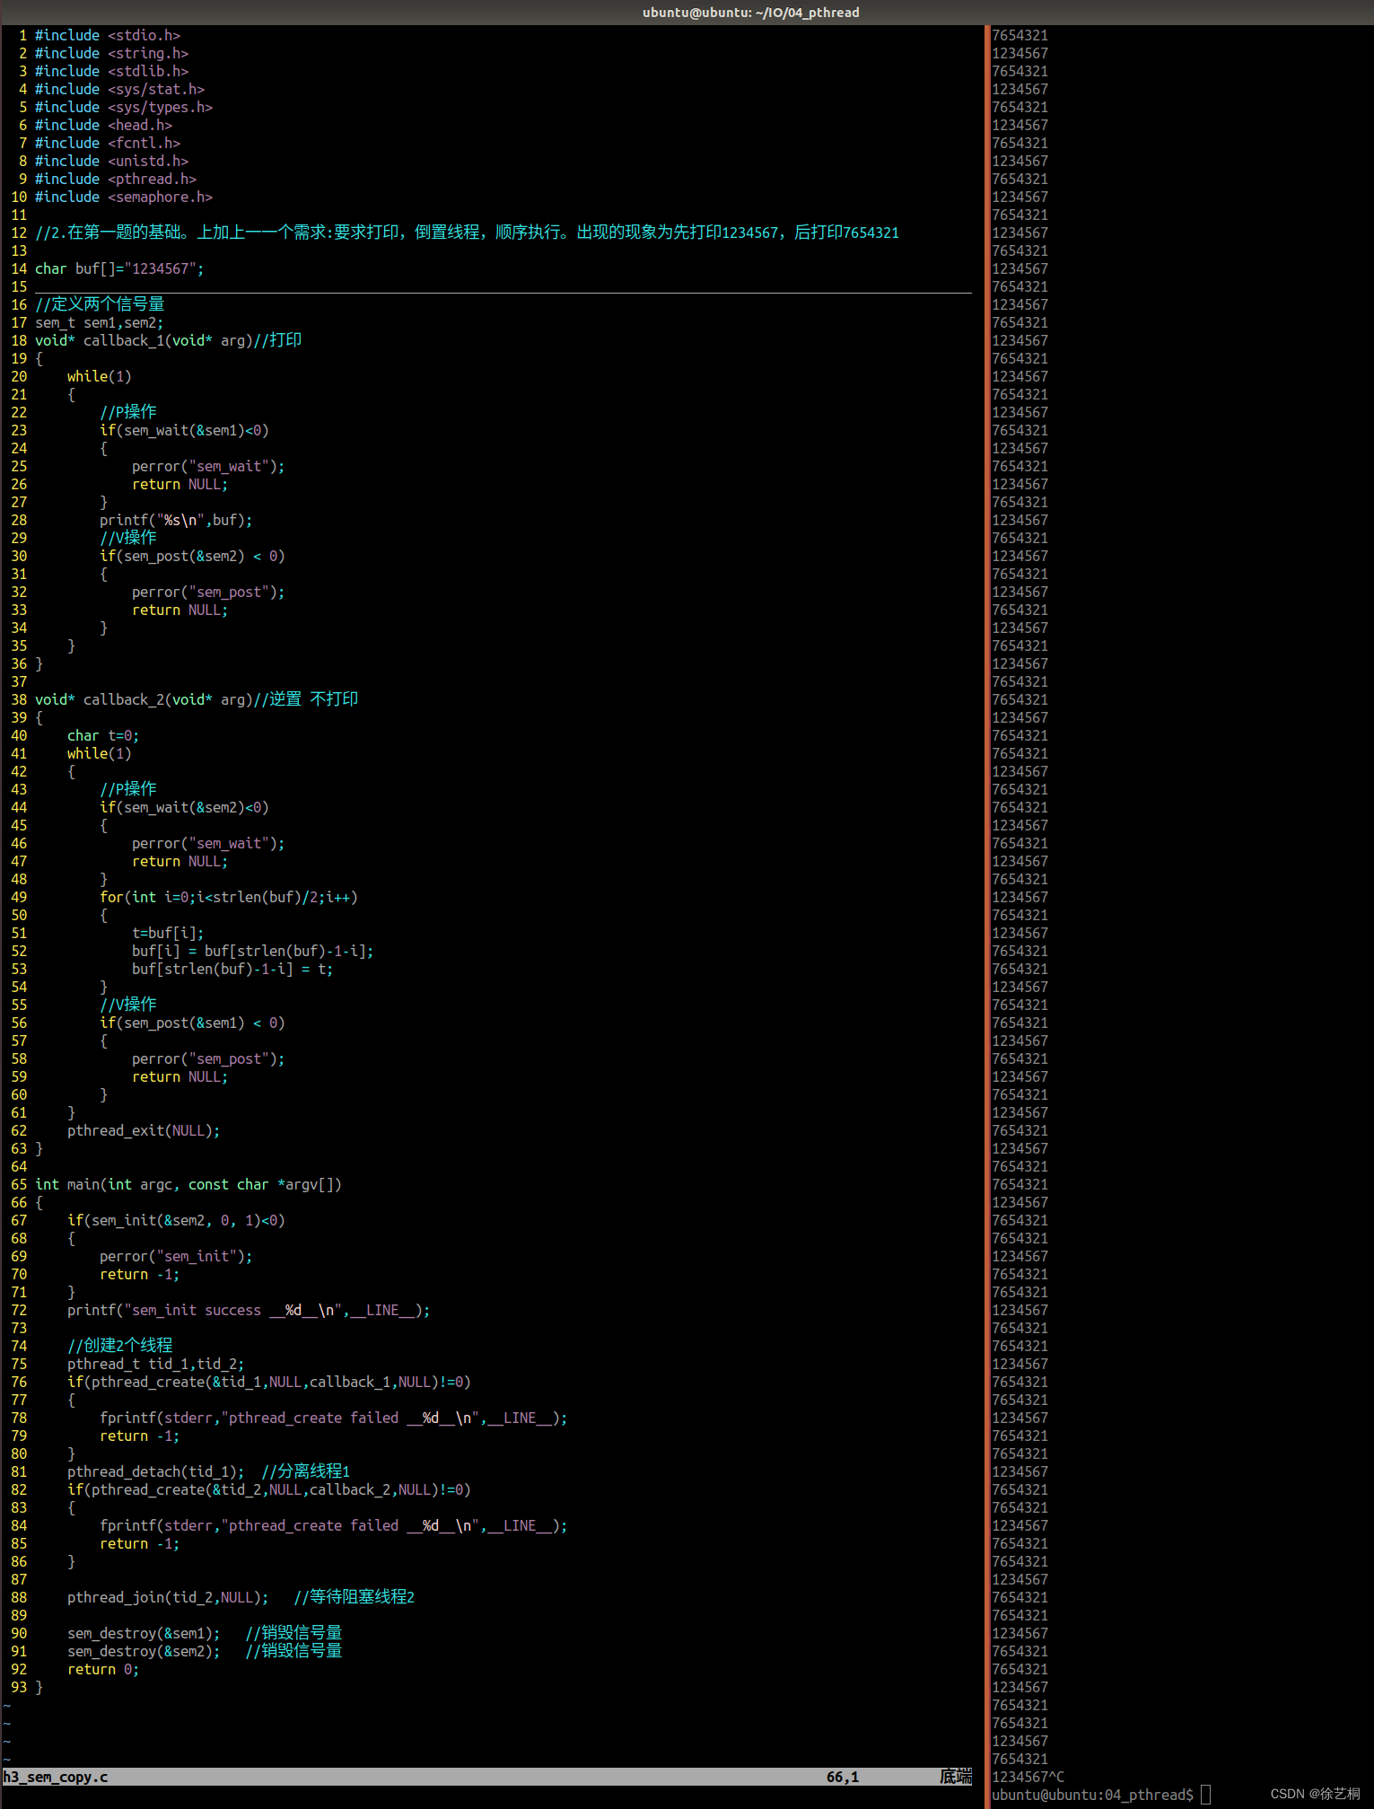Viewport: 1374px width, 1809px height.
Task: Click the printf sem_init success line
Action: [249, 1310]
